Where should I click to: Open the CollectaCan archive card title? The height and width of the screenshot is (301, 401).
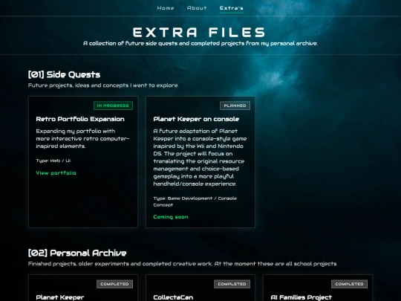173,297
